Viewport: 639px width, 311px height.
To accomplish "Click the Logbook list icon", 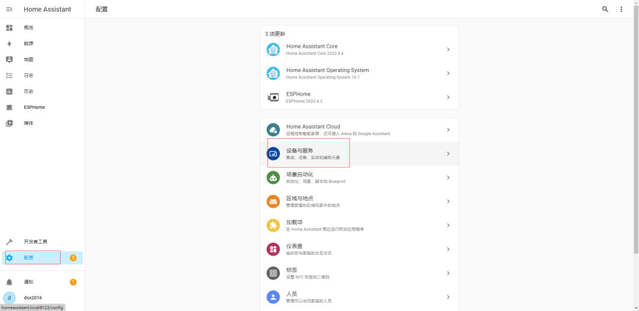I will coord(9,75).
